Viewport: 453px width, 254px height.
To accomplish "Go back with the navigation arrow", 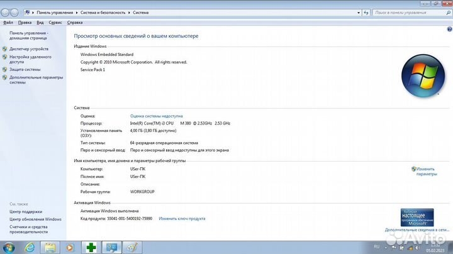I will click(6, 13).
